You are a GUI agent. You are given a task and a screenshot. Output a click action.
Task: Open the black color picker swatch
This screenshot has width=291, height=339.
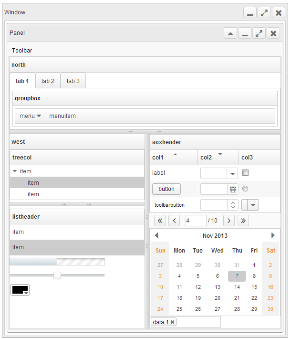[x=20, y=290]
